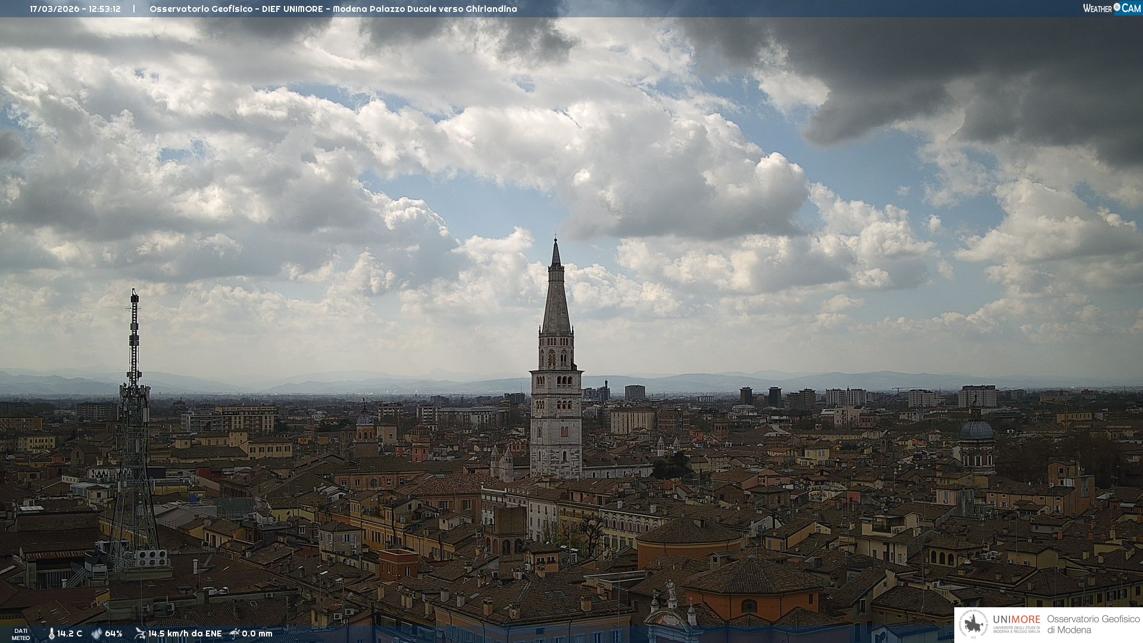Click the humidity water droplets icon
Screen dimensions: 1143x643
pos(96,633)
